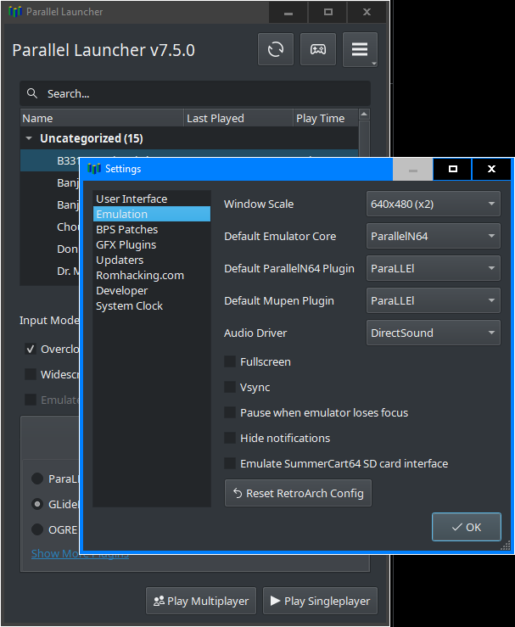This screenshot has width=515, height=627.
Task: Switch to GFX Plugins settings page
Action: pyautogui.click(x=126, y=245)
